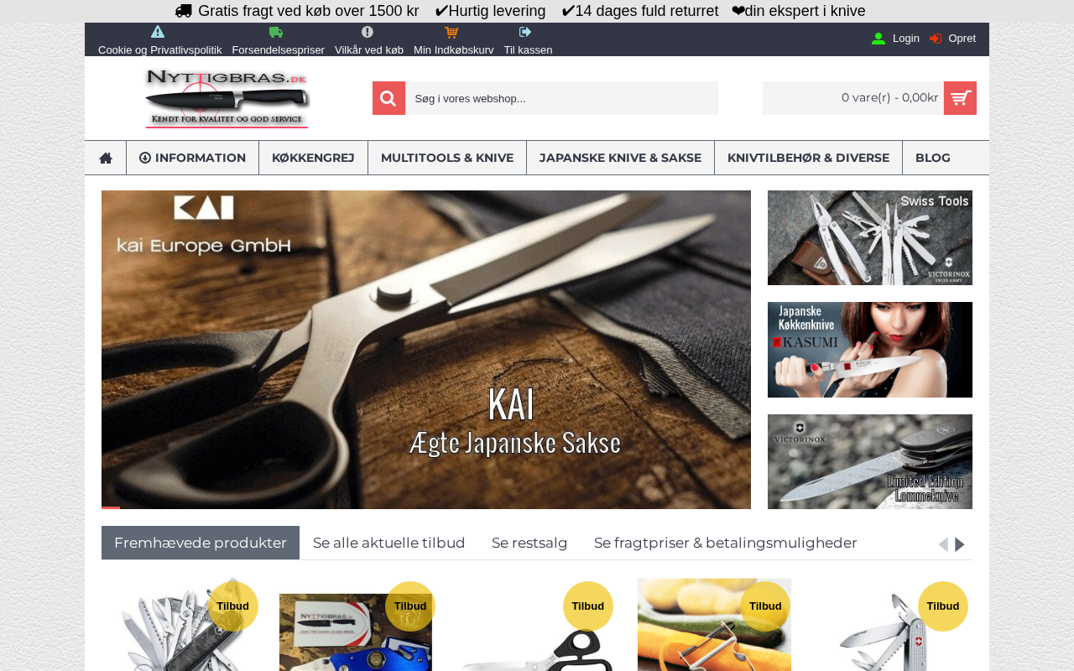Image resolution: width=1074 pixels, height=671 pixels.
Task: Show previous featured products with left arrow
Action: click(x=943, y=544)
